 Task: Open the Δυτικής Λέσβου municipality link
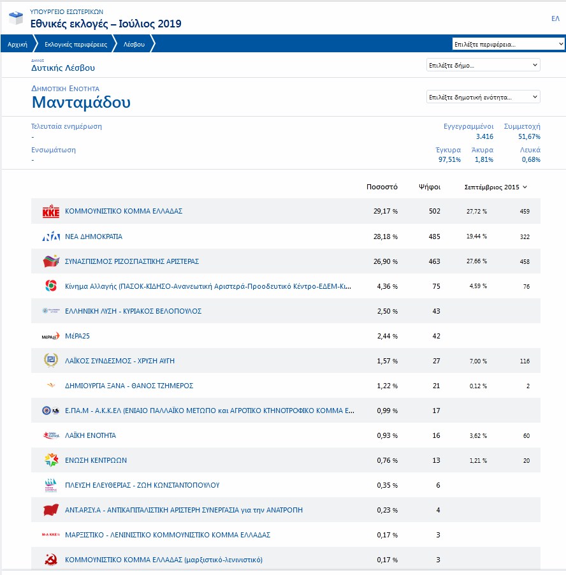pyautogui.click(x=63, y=68)
